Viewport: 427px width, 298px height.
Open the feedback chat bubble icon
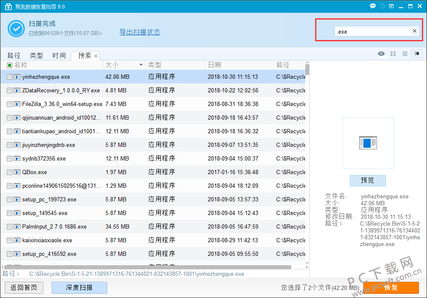click(373, 6)
